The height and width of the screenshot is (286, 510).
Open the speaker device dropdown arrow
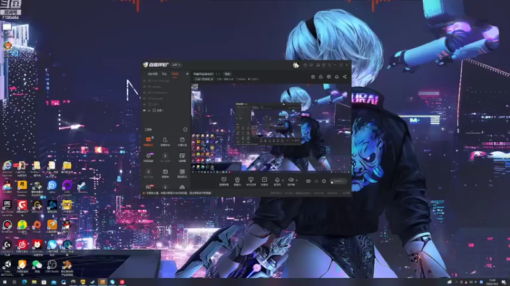(x=296, y=180)
